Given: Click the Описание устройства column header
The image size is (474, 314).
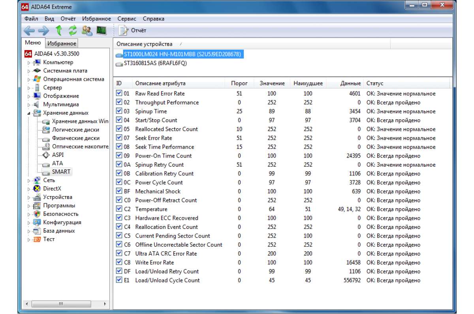Looking at the screenshot, I should (x=252, y=44).
